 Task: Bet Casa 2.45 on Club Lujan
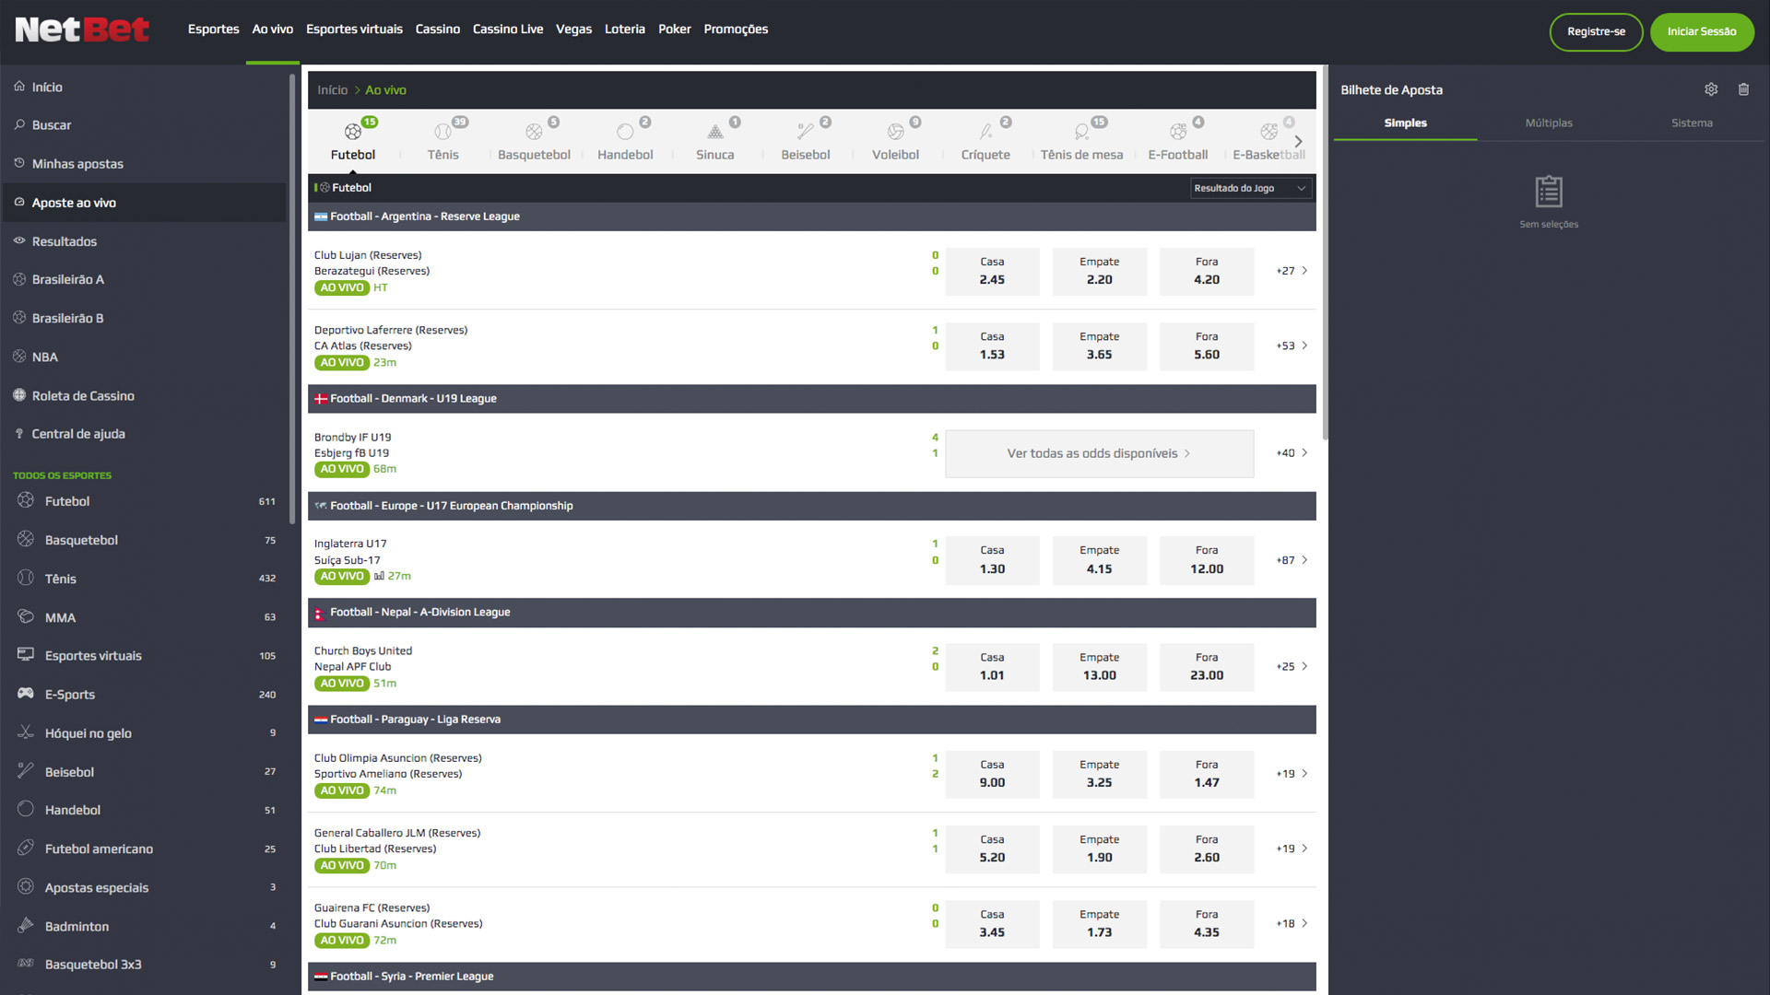[992, 271]
